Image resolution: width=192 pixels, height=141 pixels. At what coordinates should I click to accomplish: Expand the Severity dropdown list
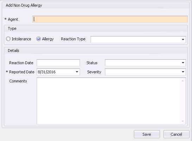(x=183, y=72)
